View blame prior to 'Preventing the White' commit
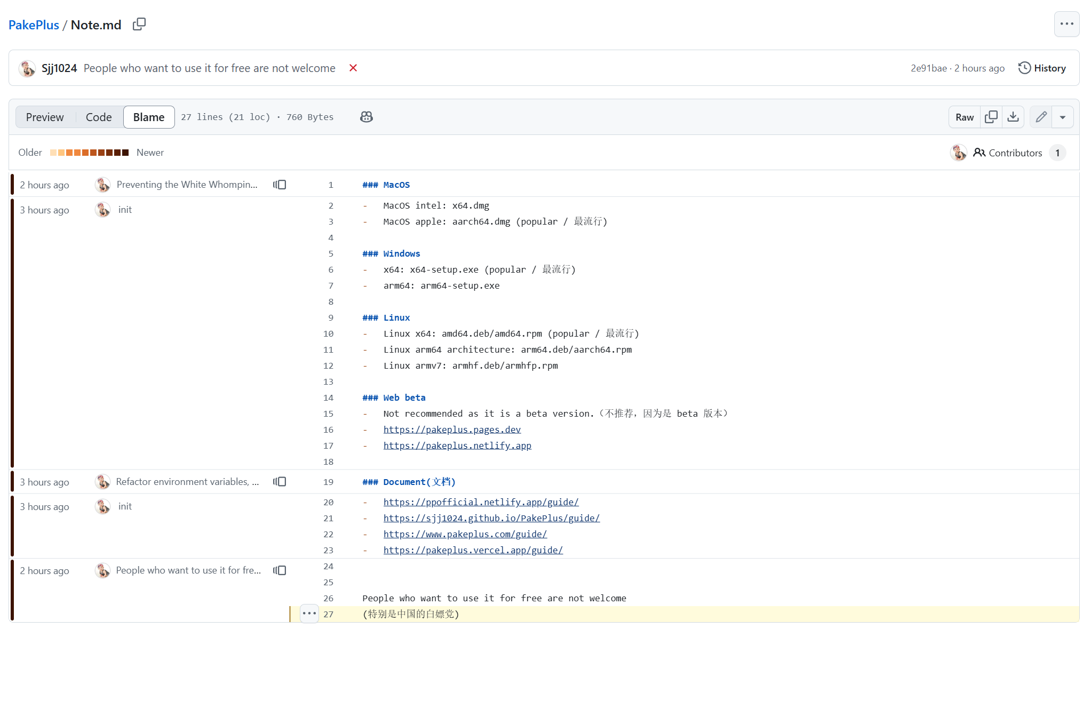 coord(280,185)
